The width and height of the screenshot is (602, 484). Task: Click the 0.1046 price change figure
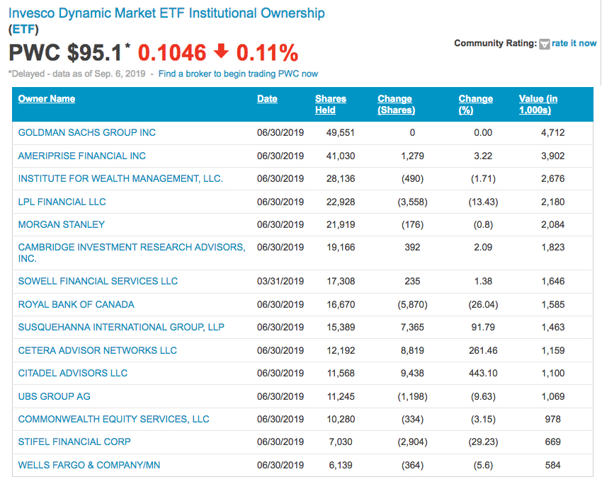(x=172, y=52)
